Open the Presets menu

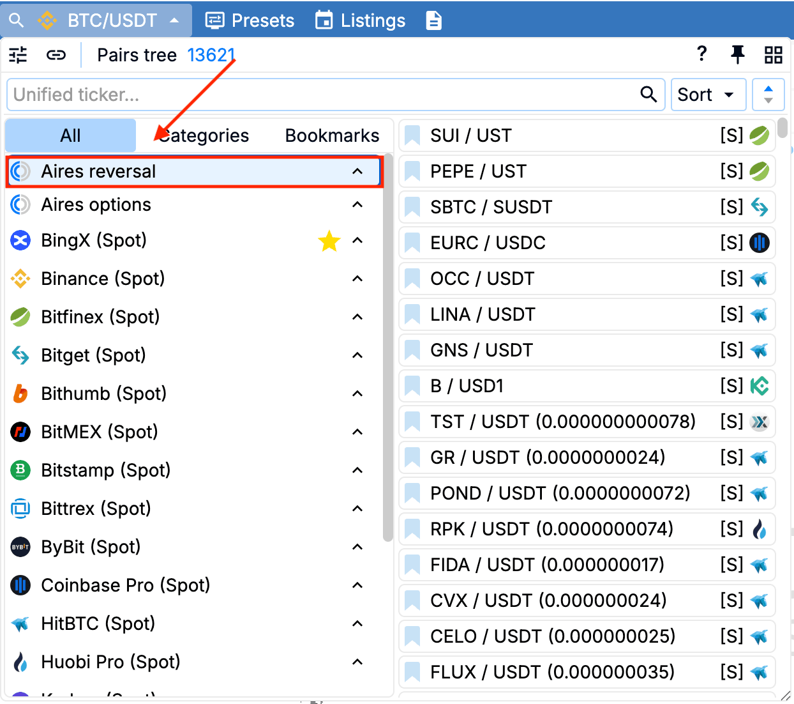coord(250,20)
